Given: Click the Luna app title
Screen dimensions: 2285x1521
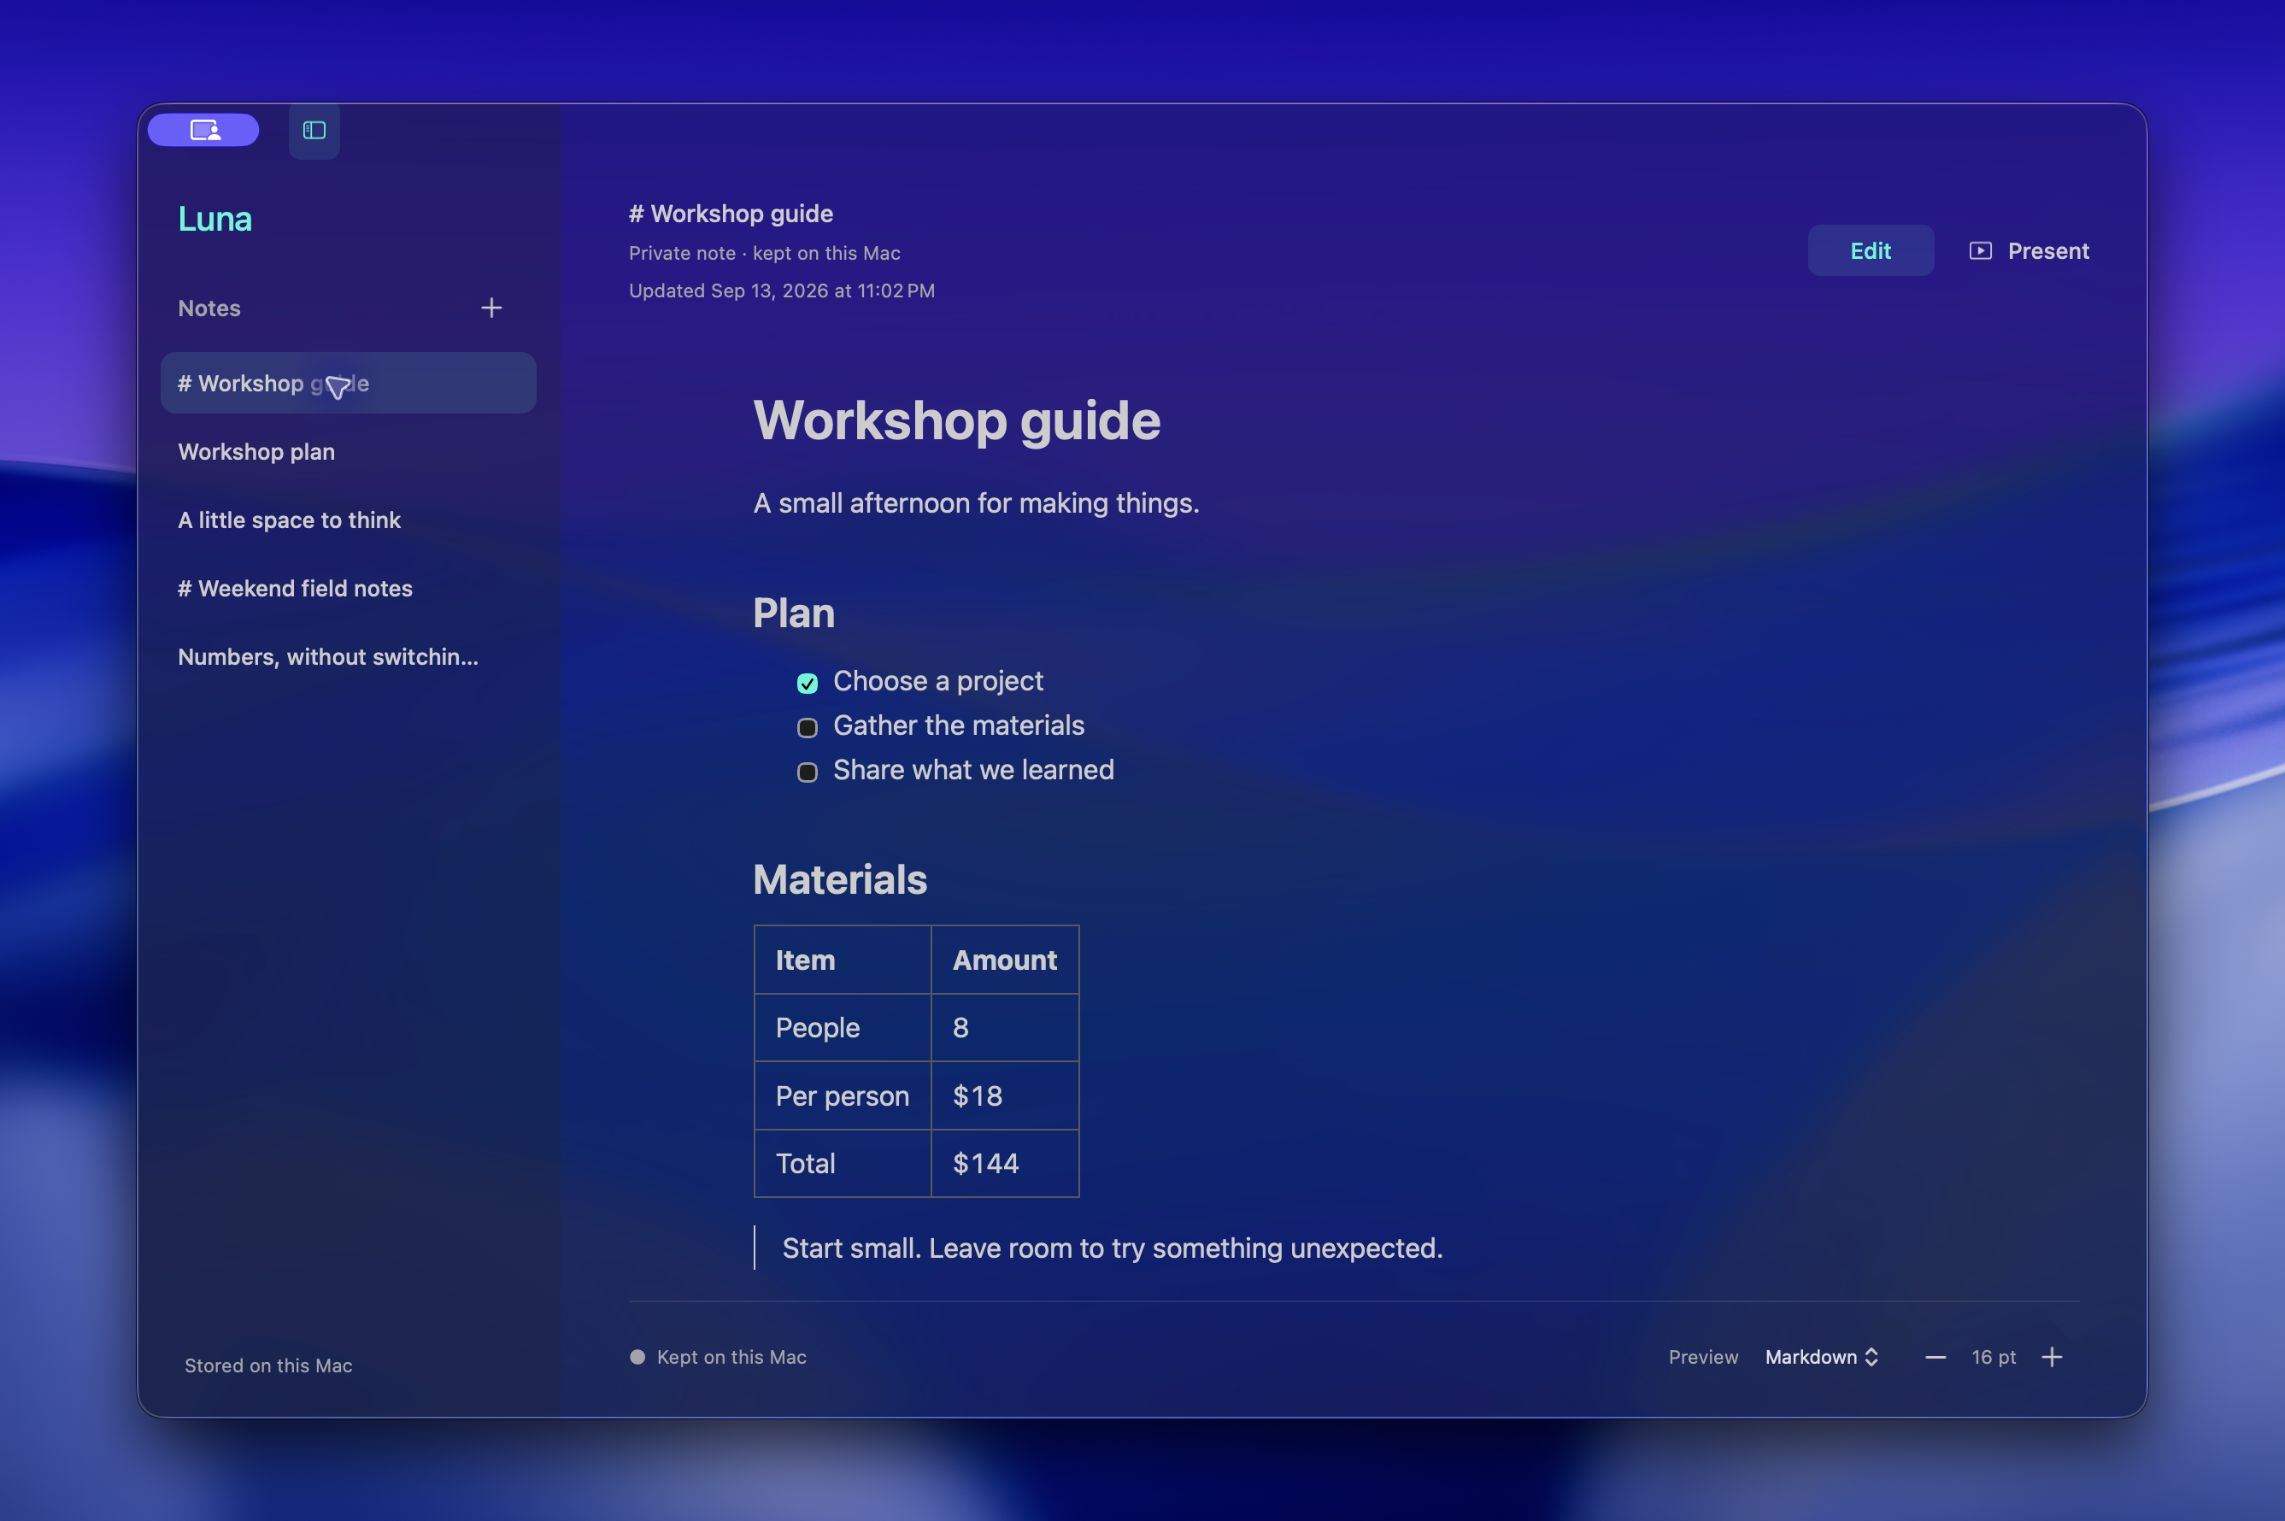Looking at the screenshot, I should 215,220.
